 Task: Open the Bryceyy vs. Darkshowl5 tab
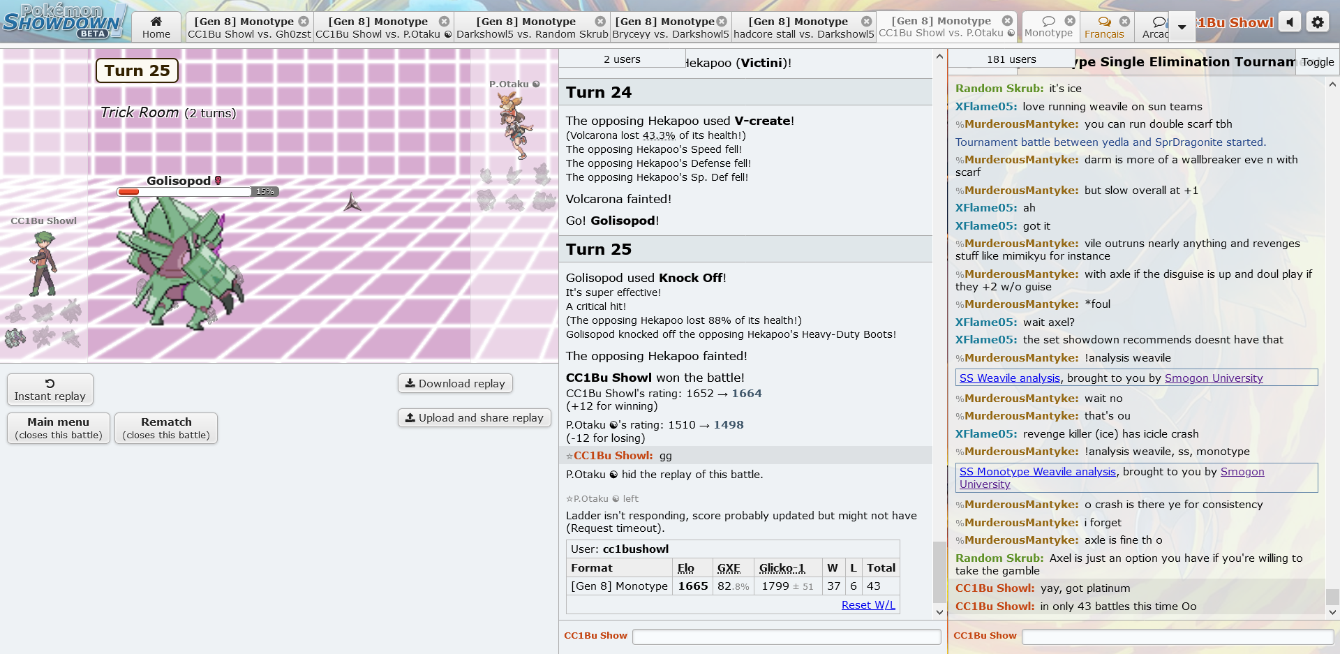(x=670, y=27)
